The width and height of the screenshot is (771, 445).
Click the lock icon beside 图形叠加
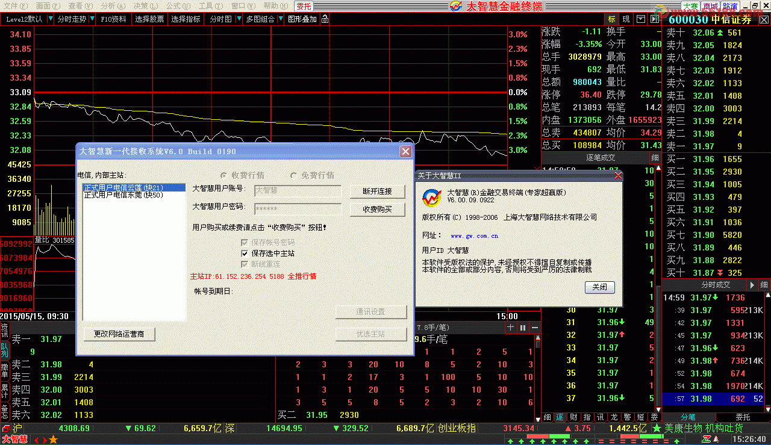(x=325, y=19)
